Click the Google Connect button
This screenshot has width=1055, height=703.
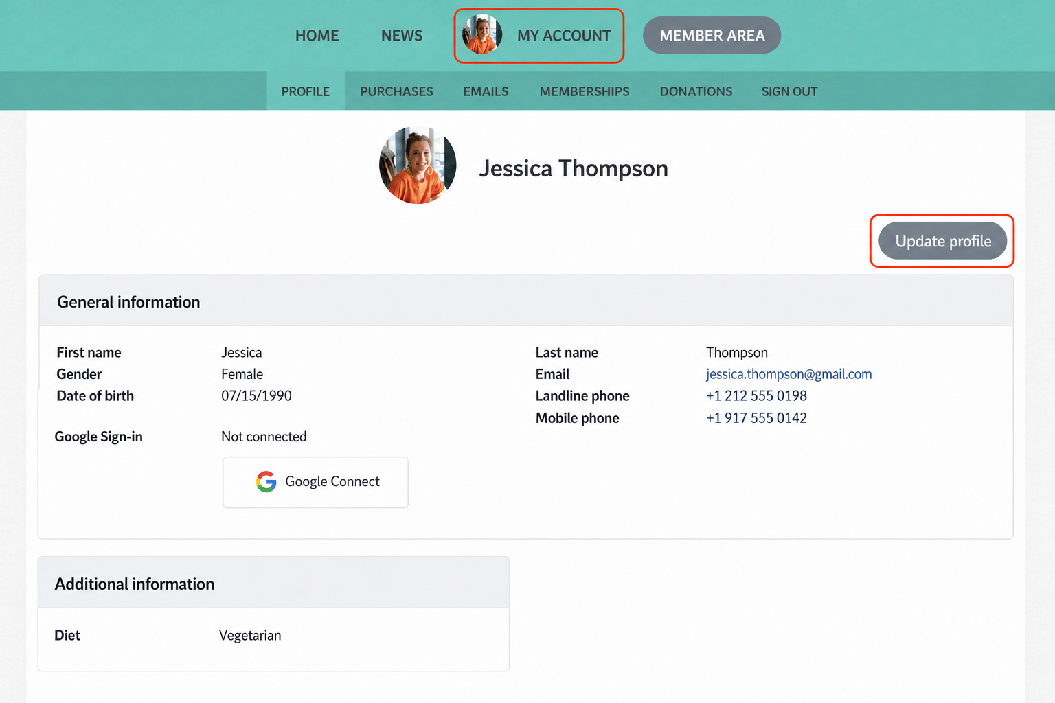click(315, 483)
